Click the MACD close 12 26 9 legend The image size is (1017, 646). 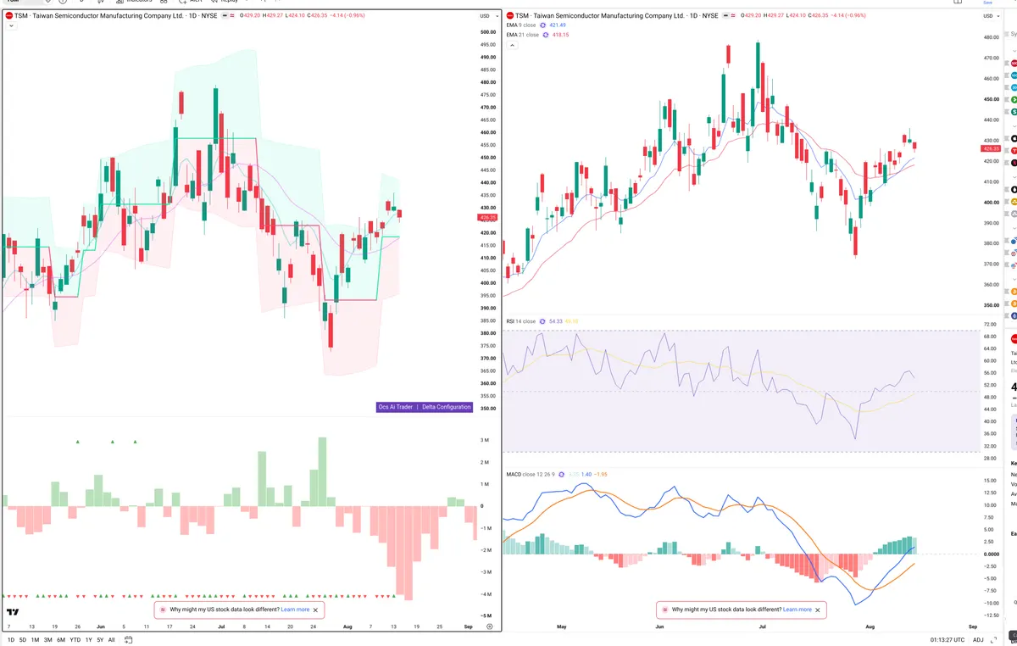pos(531,474)
